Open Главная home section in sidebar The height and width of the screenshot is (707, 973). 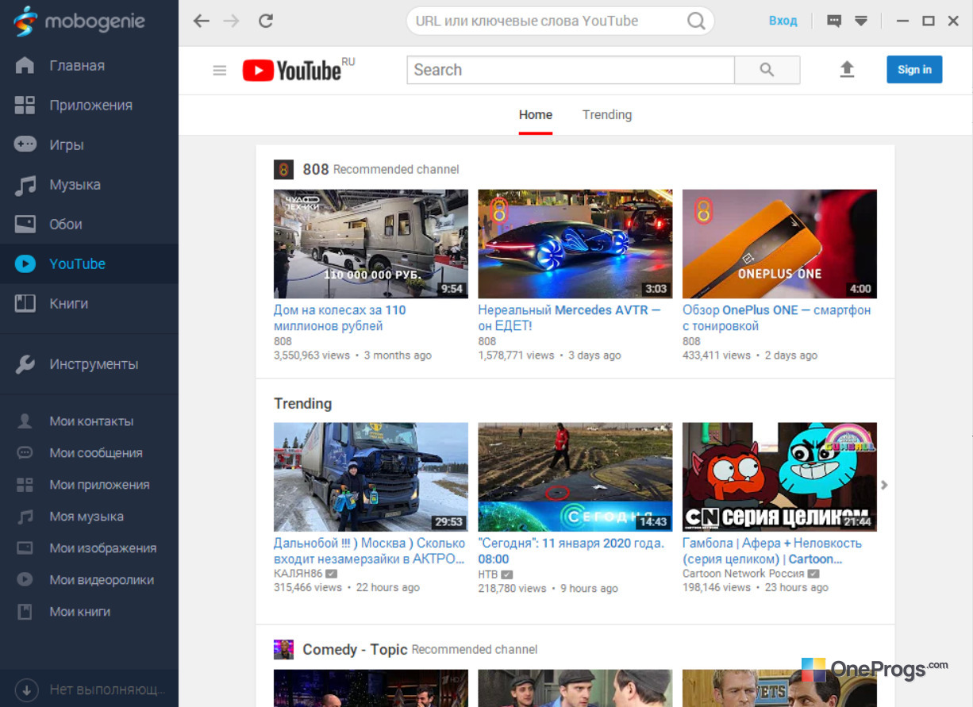89,66
